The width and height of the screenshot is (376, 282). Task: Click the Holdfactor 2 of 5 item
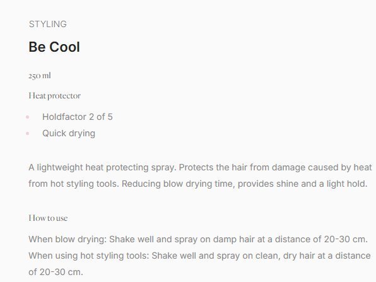click(x=78, y=117)
